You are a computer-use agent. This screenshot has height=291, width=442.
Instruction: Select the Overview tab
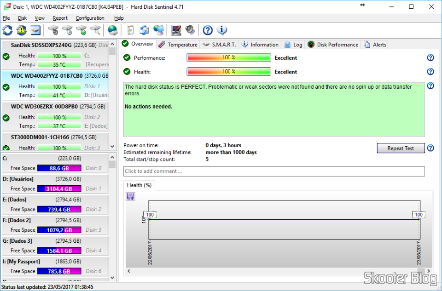tap(138, 44)
